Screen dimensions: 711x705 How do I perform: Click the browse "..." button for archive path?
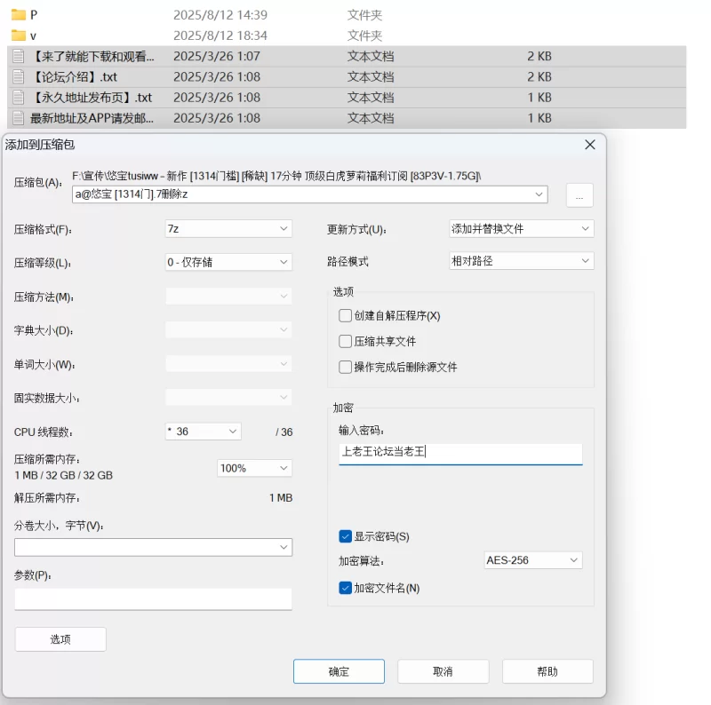[579, 195]
